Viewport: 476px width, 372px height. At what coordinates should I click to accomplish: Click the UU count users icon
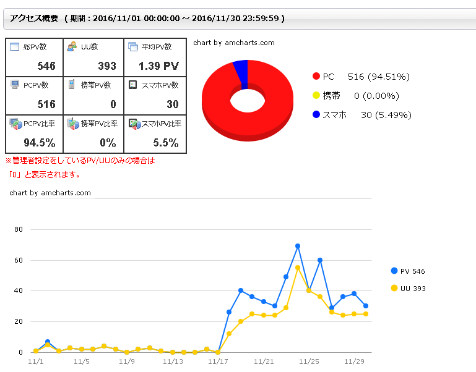pyautogui.click(x=72, y=47)
